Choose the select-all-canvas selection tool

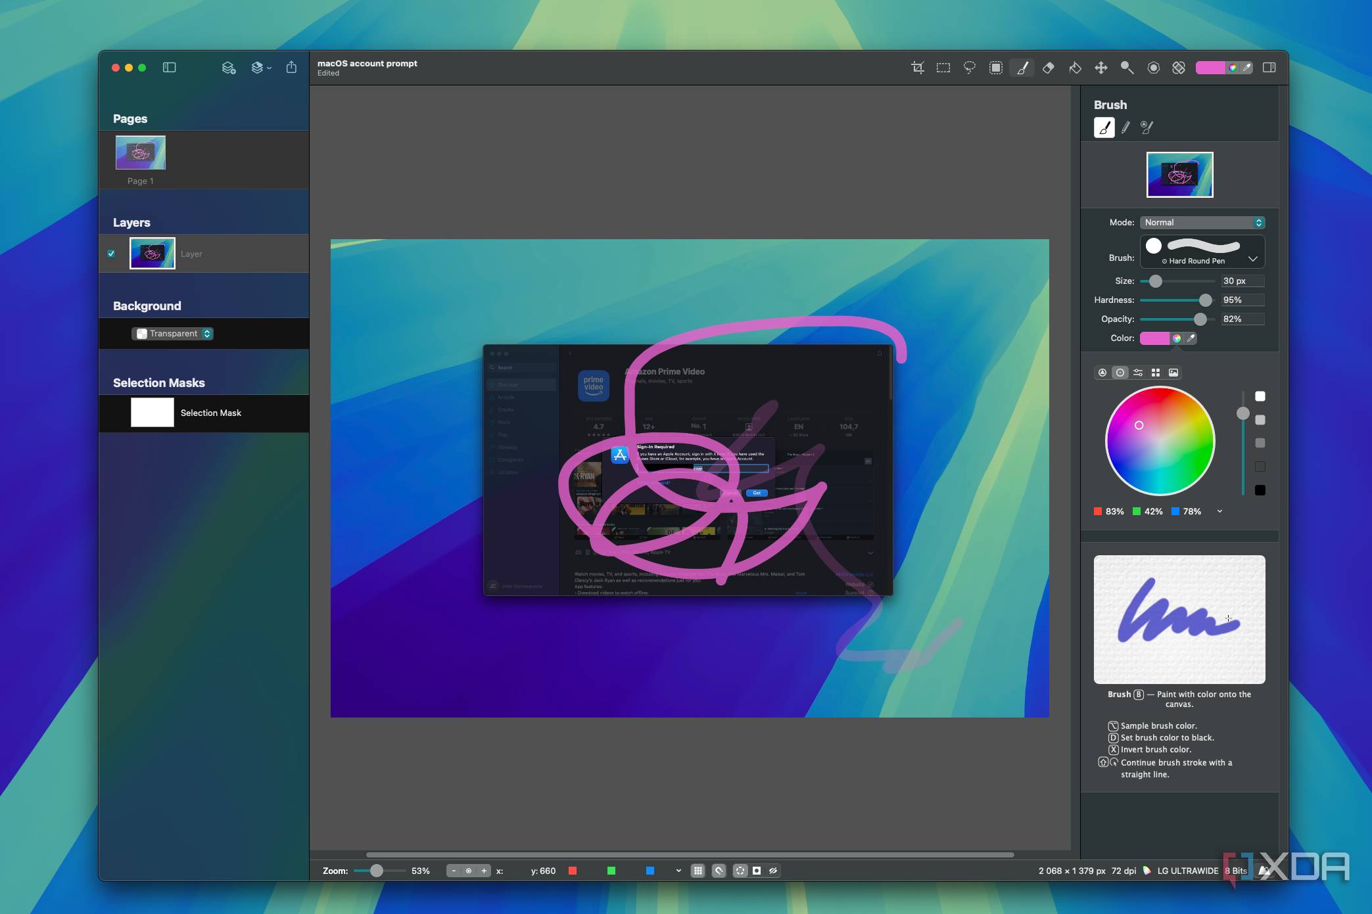click(996, 68)
